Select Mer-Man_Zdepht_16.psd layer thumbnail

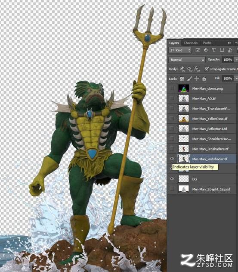pyautogui.click(x=184, y=189)
